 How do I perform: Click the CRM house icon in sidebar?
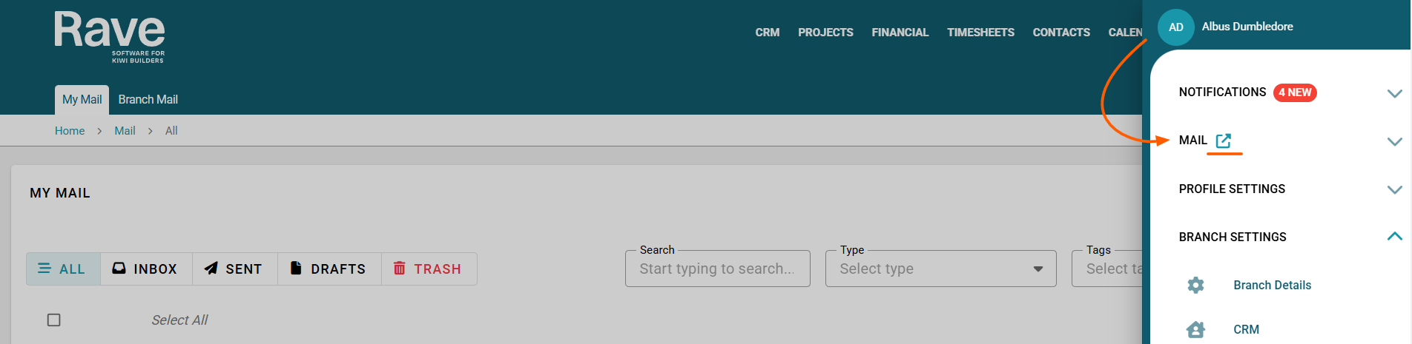[x=1195, y=329]
